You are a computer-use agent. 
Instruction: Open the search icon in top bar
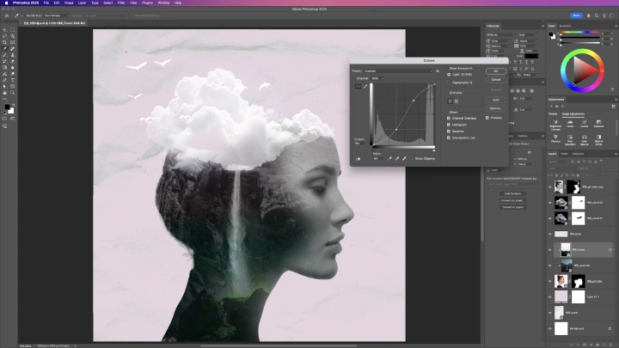click(x=597, y=15)
